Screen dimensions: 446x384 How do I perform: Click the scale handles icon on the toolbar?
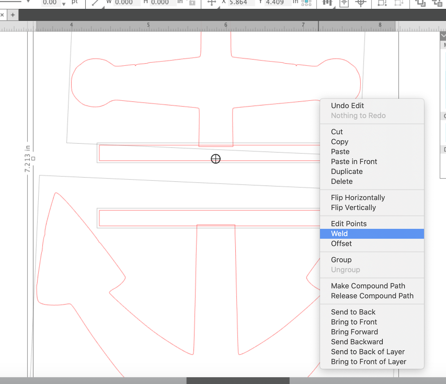[x=382, y=3]
